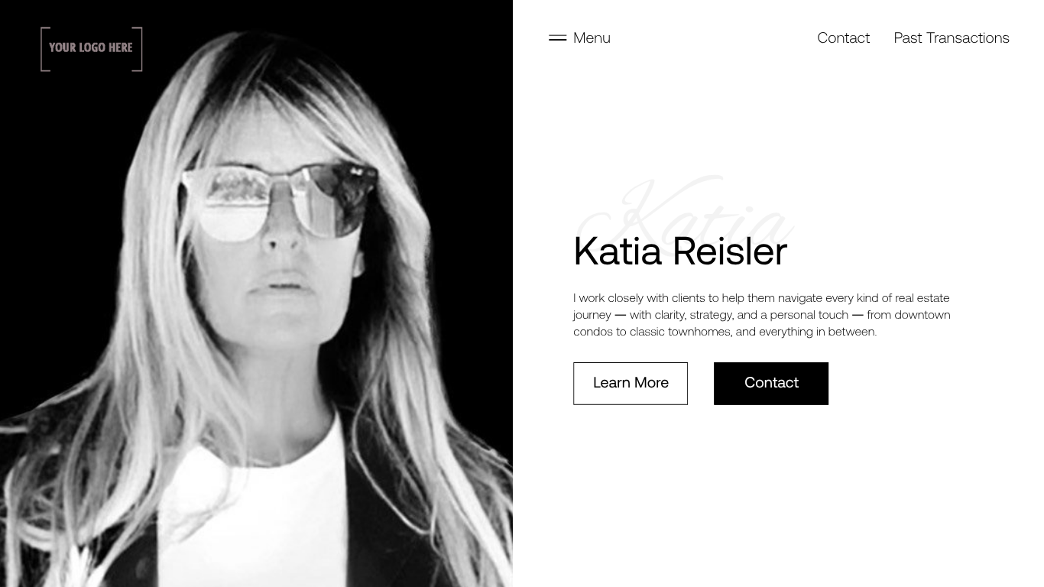This screenshot has width=1044, height=587.
Task: Click the outlined Learn More button
Action: click(631, 383)
